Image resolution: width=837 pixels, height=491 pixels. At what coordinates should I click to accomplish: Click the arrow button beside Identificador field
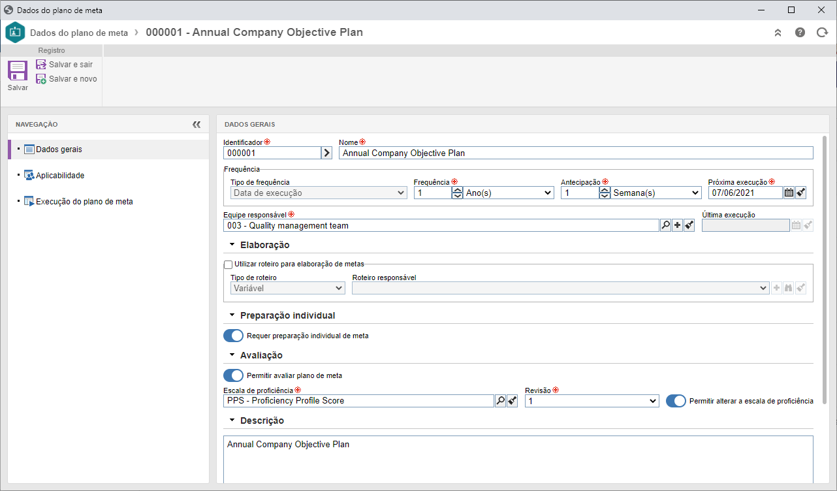(x=326, y=153)
